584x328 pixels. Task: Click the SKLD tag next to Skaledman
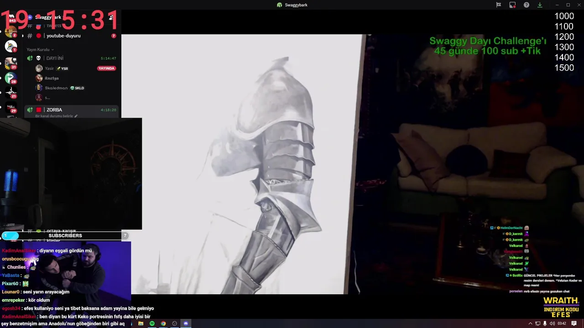(77, 88)
